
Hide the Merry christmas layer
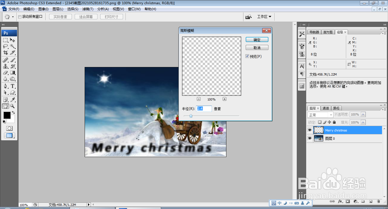(310, 130)
